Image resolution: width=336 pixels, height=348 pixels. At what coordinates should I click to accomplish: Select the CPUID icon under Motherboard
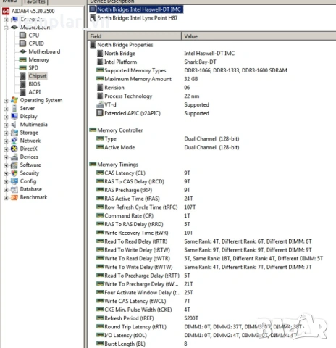[x=22, y=43]
